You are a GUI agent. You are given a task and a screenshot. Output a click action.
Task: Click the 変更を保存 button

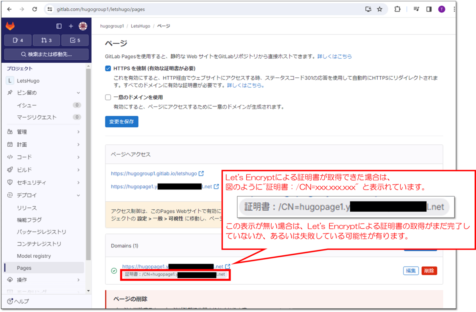(122, 122)
